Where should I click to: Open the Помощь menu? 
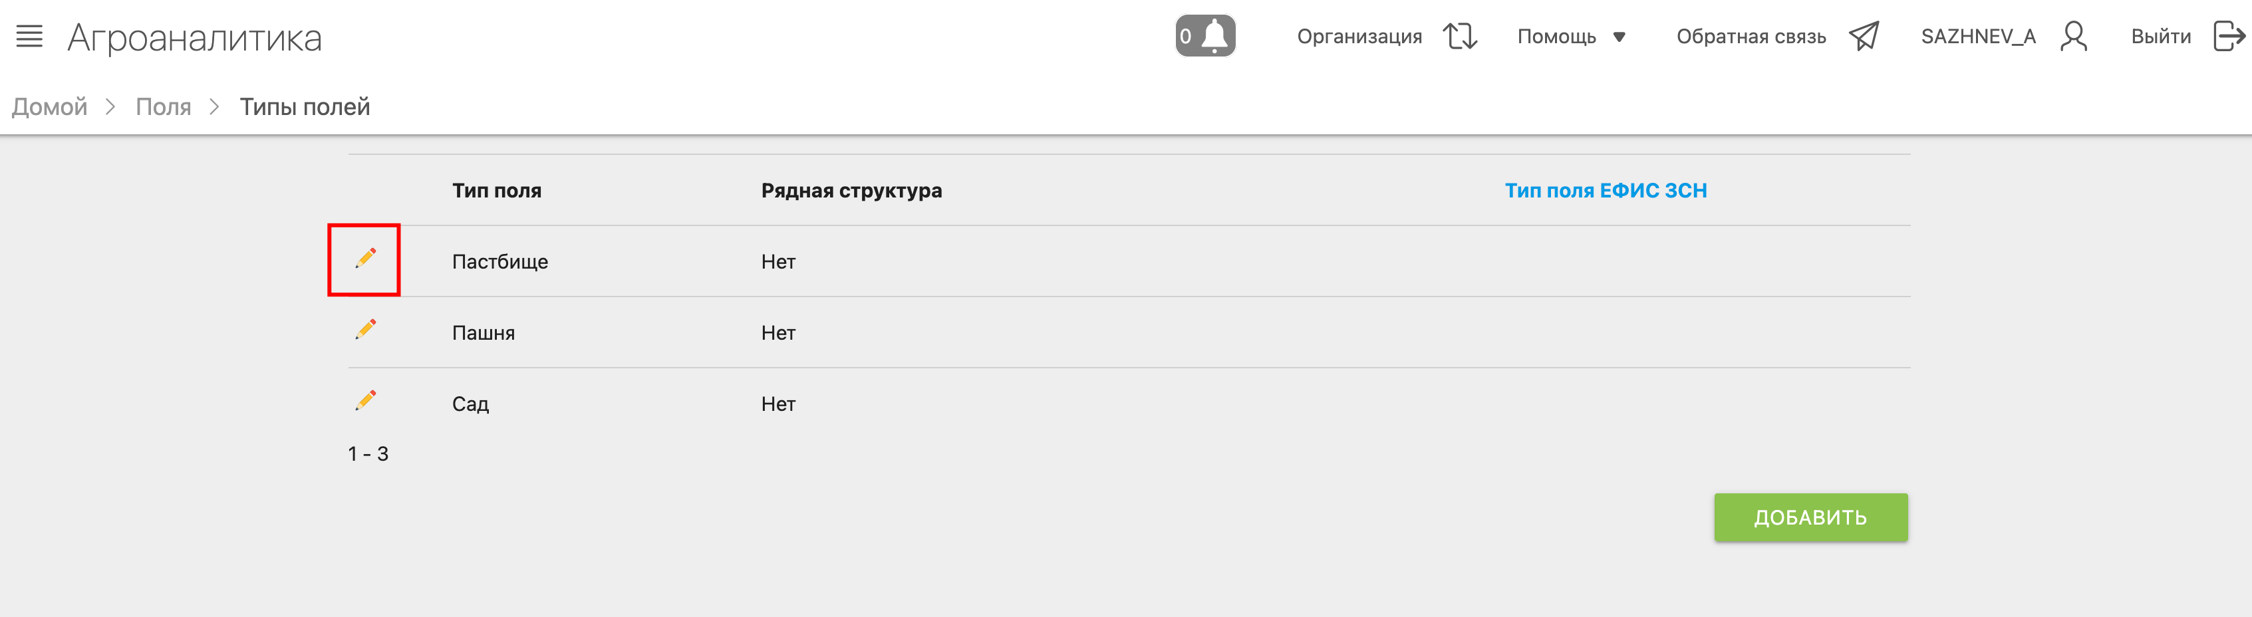[x=1556, y=37]
